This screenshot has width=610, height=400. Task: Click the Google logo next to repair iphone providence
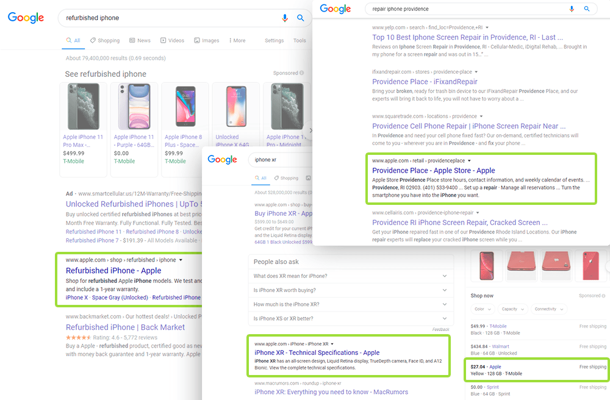pos(335,9)
